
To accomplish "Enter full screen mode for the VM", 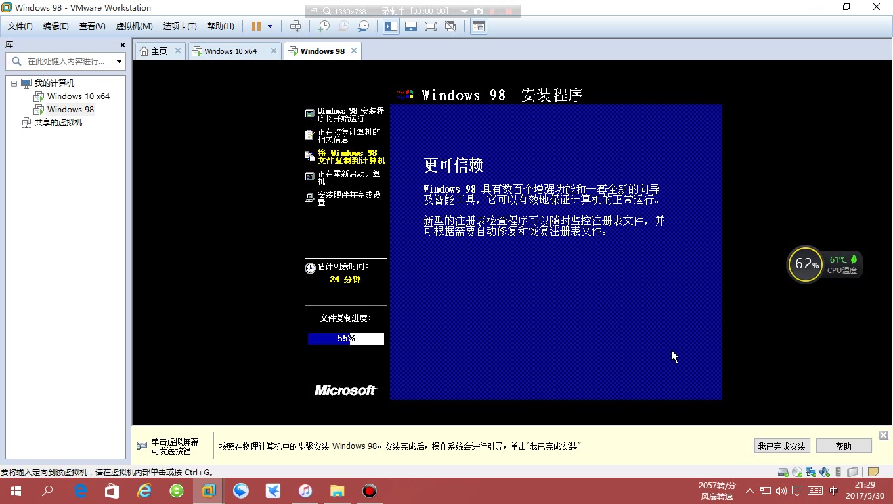I will (x=430, y=26).
